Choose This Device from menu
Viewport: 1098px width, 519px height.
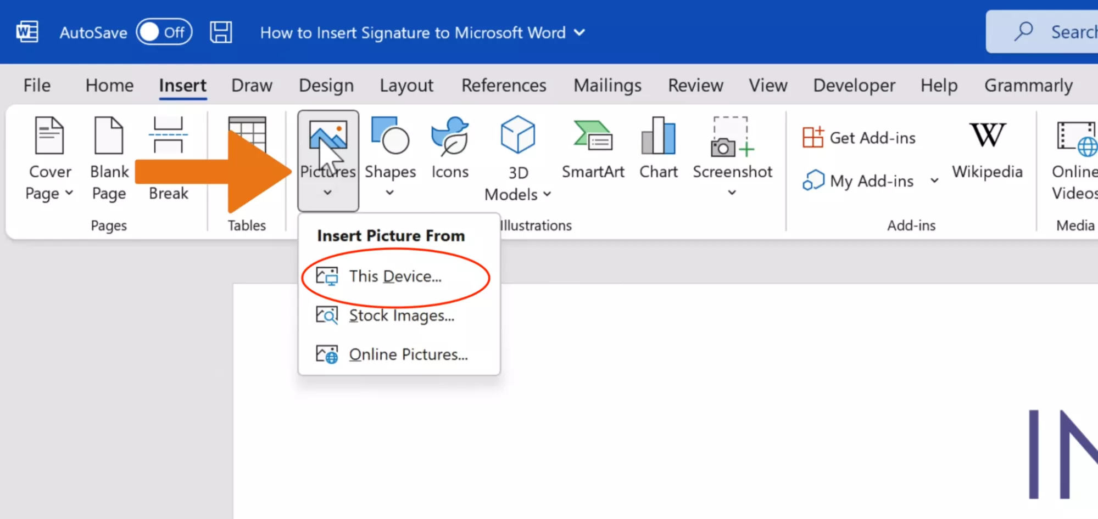tap(395, 277)
